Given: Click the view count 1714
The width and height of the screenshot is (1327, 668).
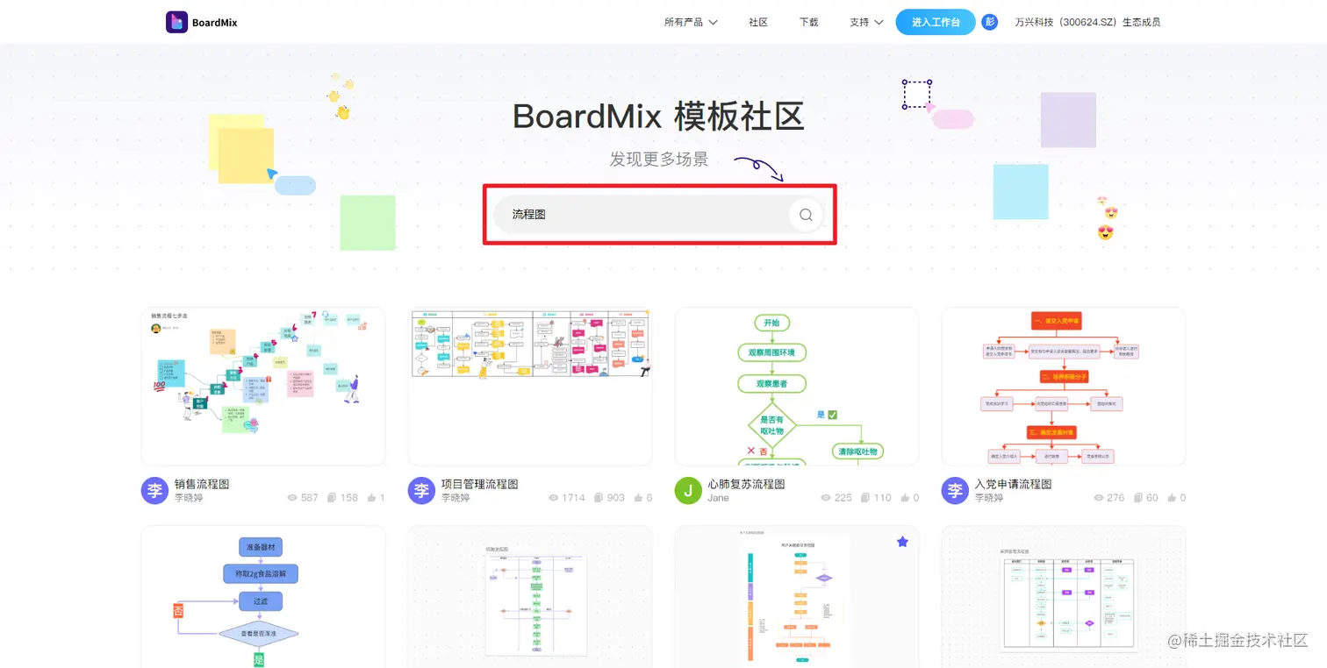Looking at the screenshot, I should [x=574, y=498].
